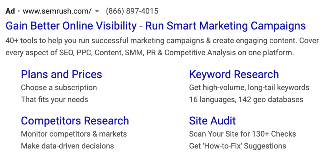Click 'Make data-driven decisions' text
The image size is (325, 160).
click(x=67, y=146)
